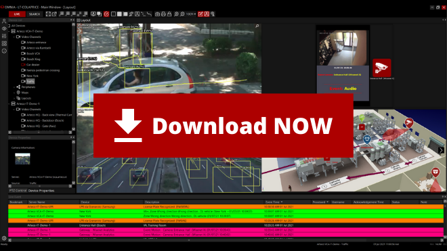The width and height of the screenshot is (447, 251).
Task: Click the red LIVE button
Action: coord(17,14)
